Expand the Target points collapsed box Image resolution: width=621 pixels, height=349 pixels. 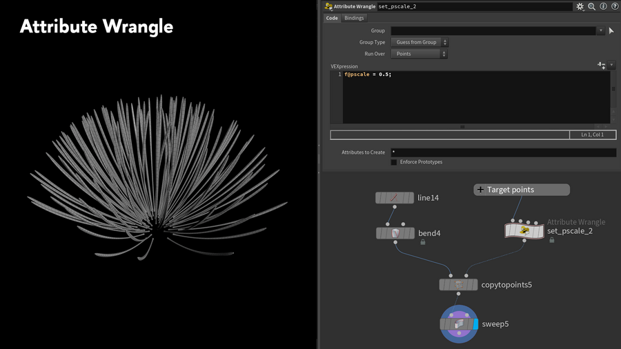coord(480,190)
